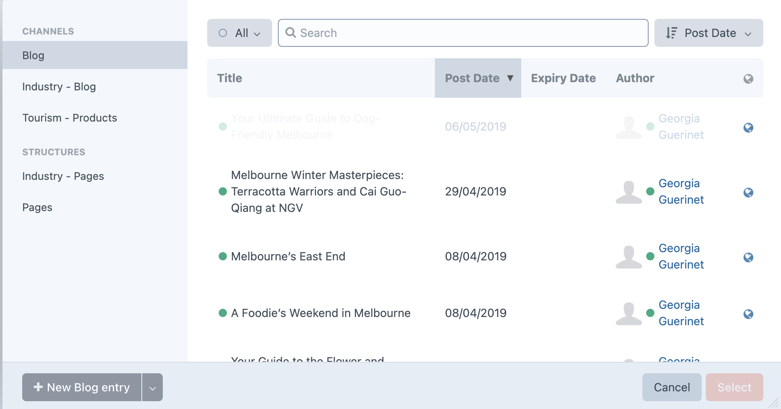Click the sort order icon beside Post Date
This screenshot has height=409, width=781.
click(x=672, y=33)
